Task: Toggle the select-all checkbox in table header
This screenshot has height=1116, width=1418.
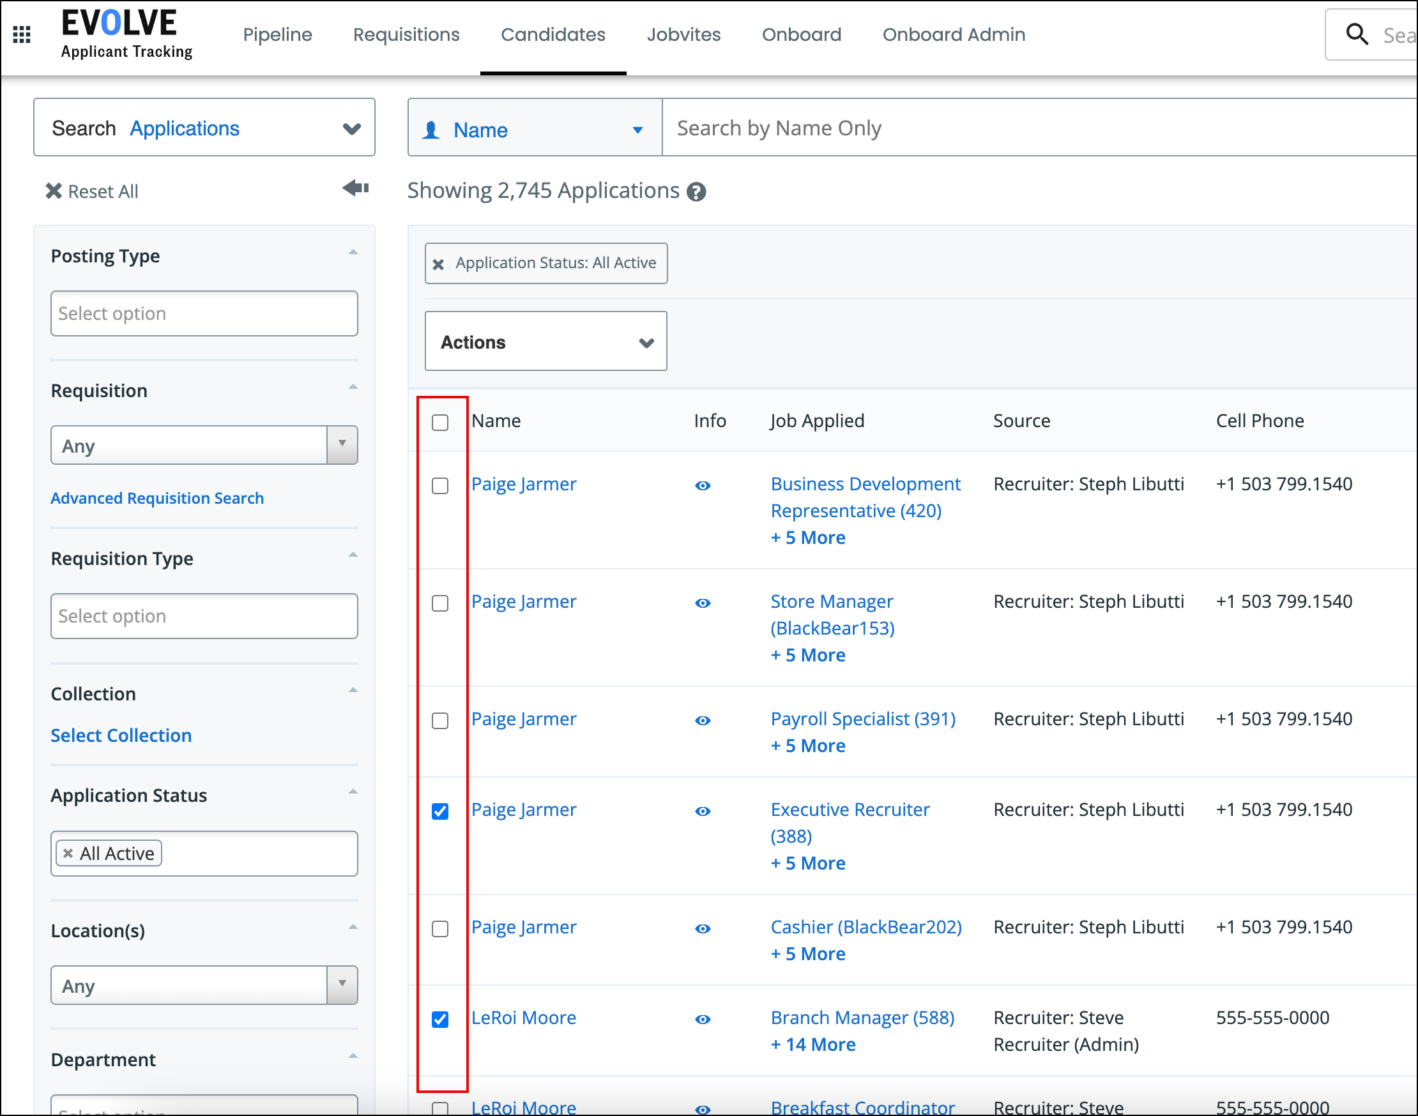Action: coord(440,422)
